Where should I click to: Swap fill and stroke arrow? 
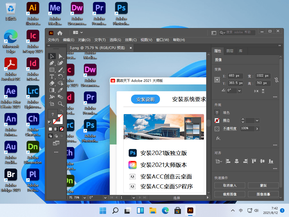coord(62,111)
